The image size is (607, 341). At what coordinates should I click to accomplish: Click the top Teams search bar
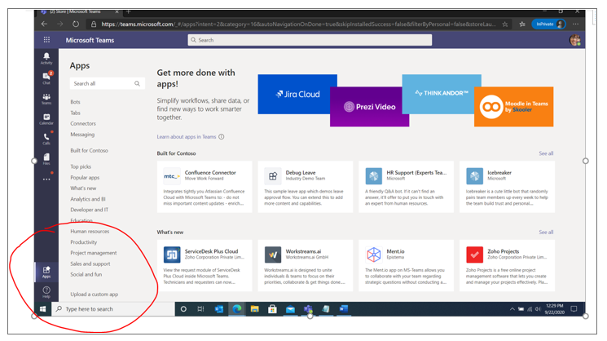pyautogui.click(x=310, y=40)
